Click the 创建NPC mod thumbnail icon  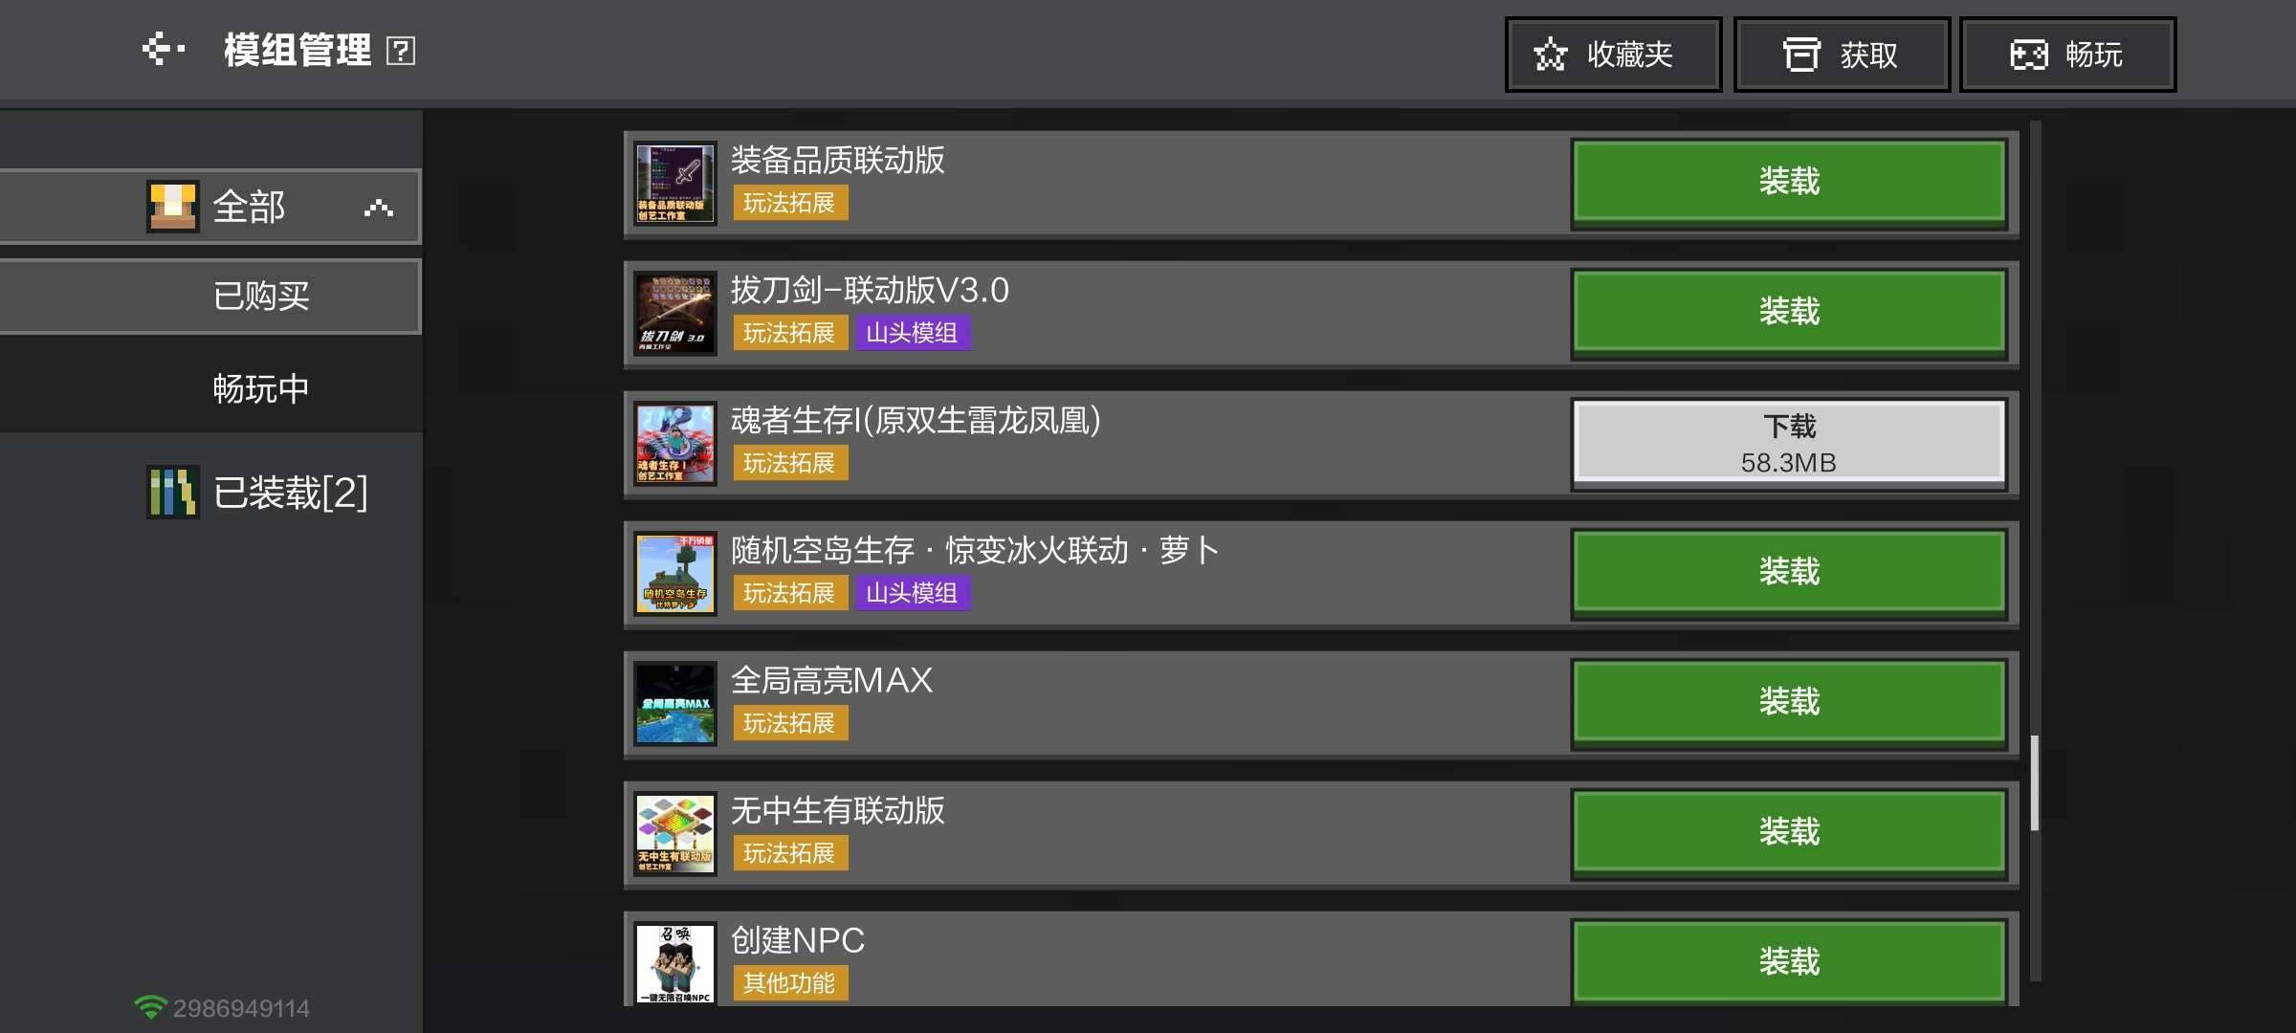pos(675,962)
